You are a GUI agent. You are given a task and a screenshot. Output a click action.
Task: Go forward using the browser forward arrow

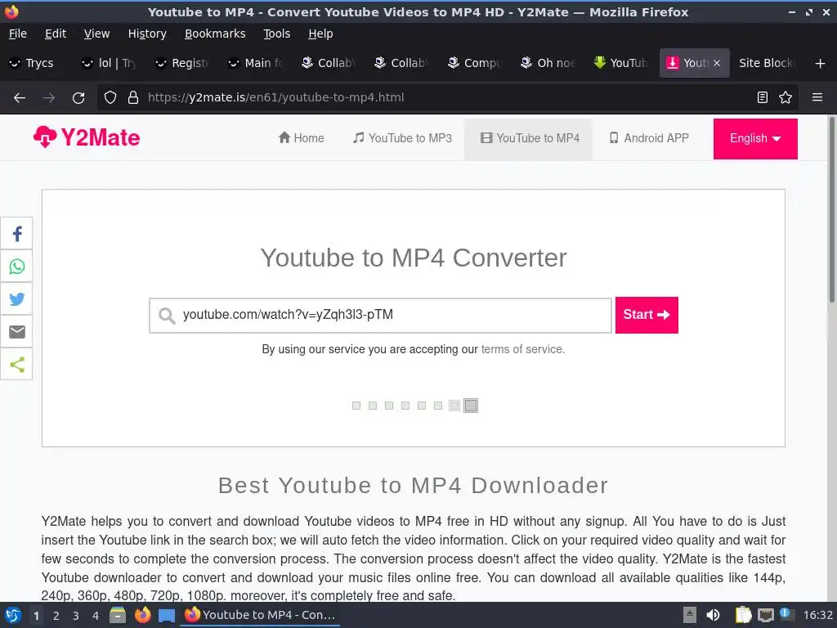click(x=49, y=98)
